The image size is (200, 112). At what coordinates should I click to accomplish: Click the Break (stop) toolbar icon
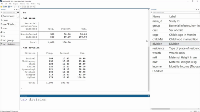pyautogui.click(x=34, y=7)
